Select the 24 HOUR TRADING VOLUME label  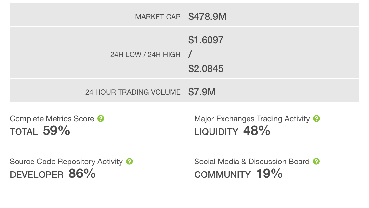(133, 92)
